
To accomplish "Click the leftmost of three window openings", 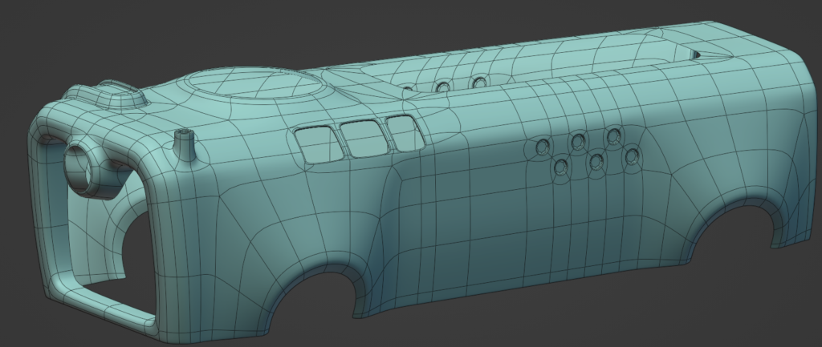I will click(317, 143).
